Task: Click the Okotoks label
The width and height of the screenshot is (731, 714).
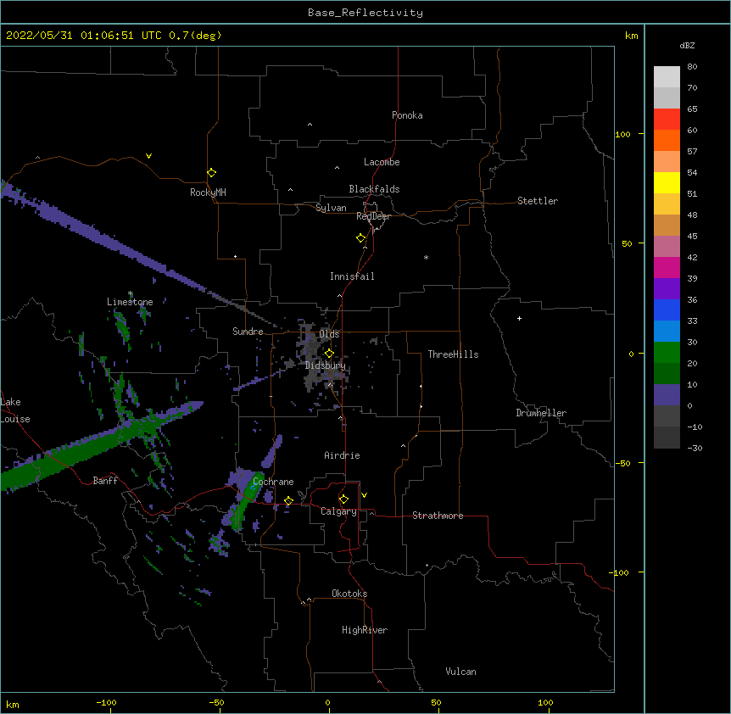Action: (x=349, y=594)
